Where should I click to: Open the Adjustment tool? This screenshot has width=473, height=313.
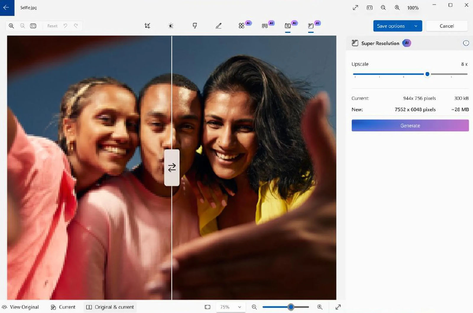pyautogui.click(x=171, y=26)
